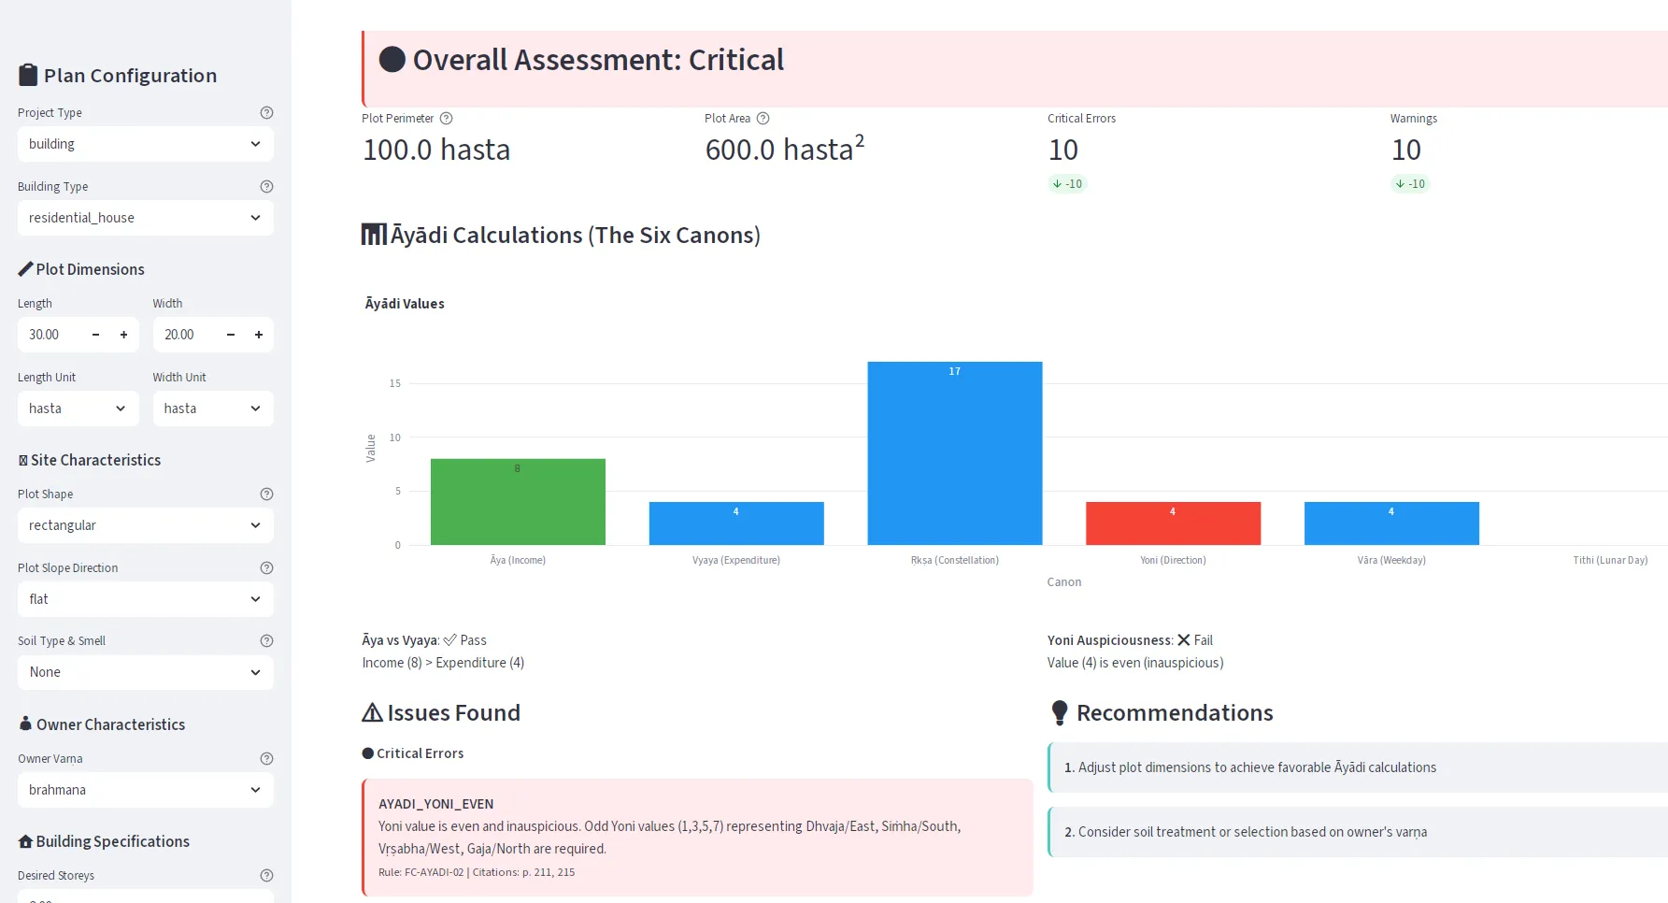Show help for Owner Varna
Viewport: 1668px width, 903px height.
pyautogui.click(x=266, y=758)
